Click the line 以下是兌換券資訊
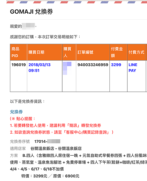 (x=27, y=101)
